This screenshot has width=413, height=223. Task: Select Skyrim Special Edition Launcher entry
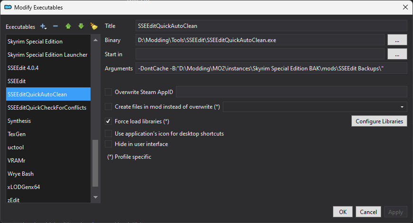pos(48,55)
